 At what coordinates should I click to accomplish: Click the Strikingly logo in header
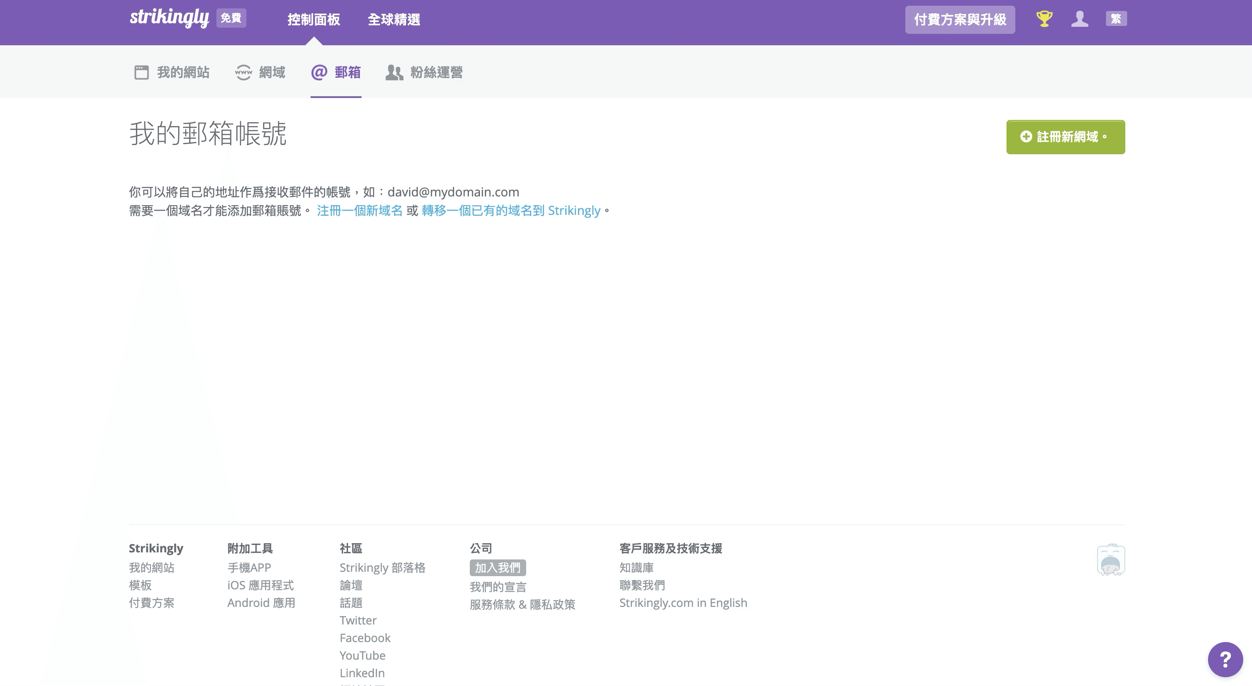click(x=169, y=18)
